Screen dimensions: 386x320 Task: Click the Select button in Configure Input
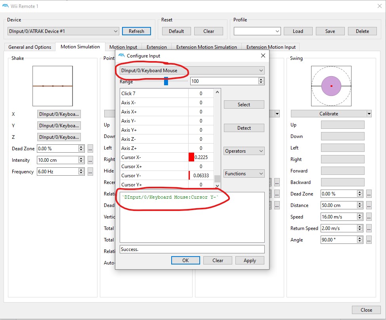tap(244, 105)
